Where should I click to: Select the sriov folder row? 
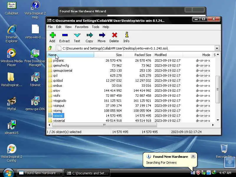131,91
